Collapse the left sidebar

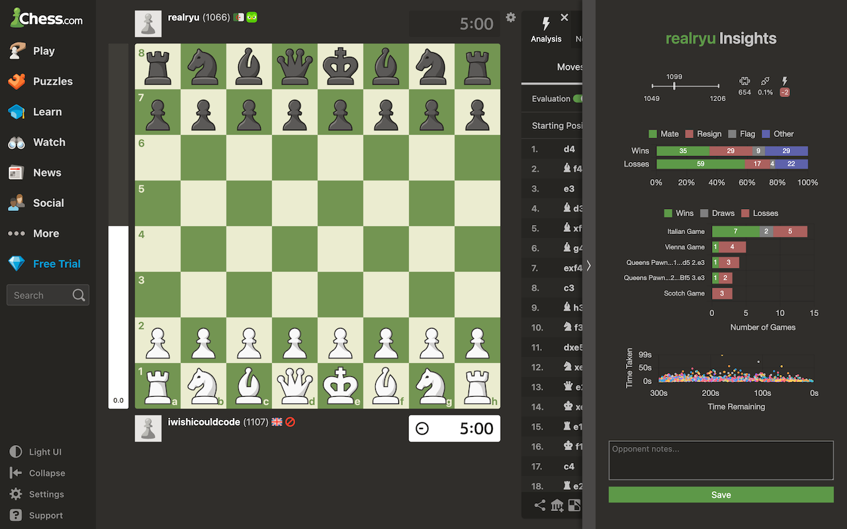tap(37, 473)
